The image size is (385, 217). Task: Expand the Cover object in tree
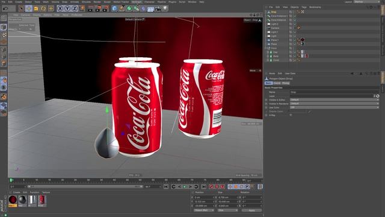click(x=268, y=60)
